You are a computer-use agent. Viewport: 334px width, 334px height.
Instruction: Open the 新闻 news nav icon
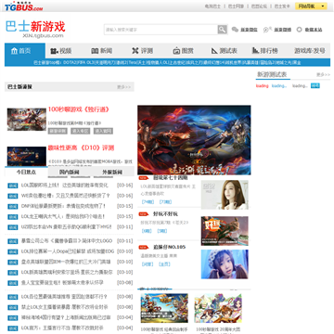tap(95, 51)
